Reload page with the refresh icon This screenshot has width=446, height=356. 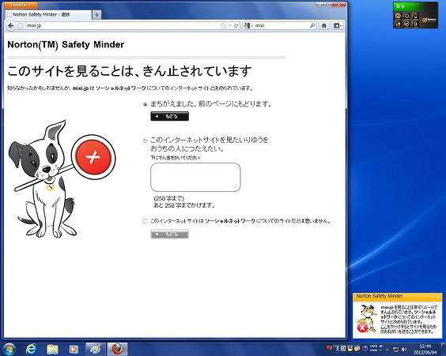tap(236, 26)
